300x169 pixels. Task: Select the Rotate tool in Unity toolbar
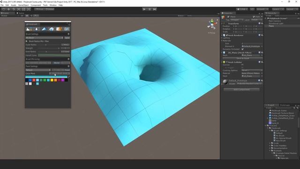(14, 9)
